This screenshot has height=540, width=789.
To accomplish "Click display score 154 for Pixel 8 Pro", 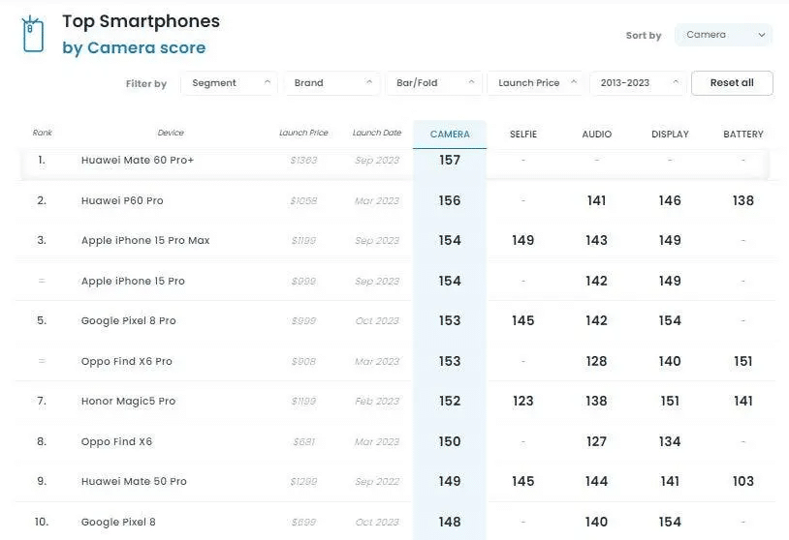I will (x=670, y=320).
